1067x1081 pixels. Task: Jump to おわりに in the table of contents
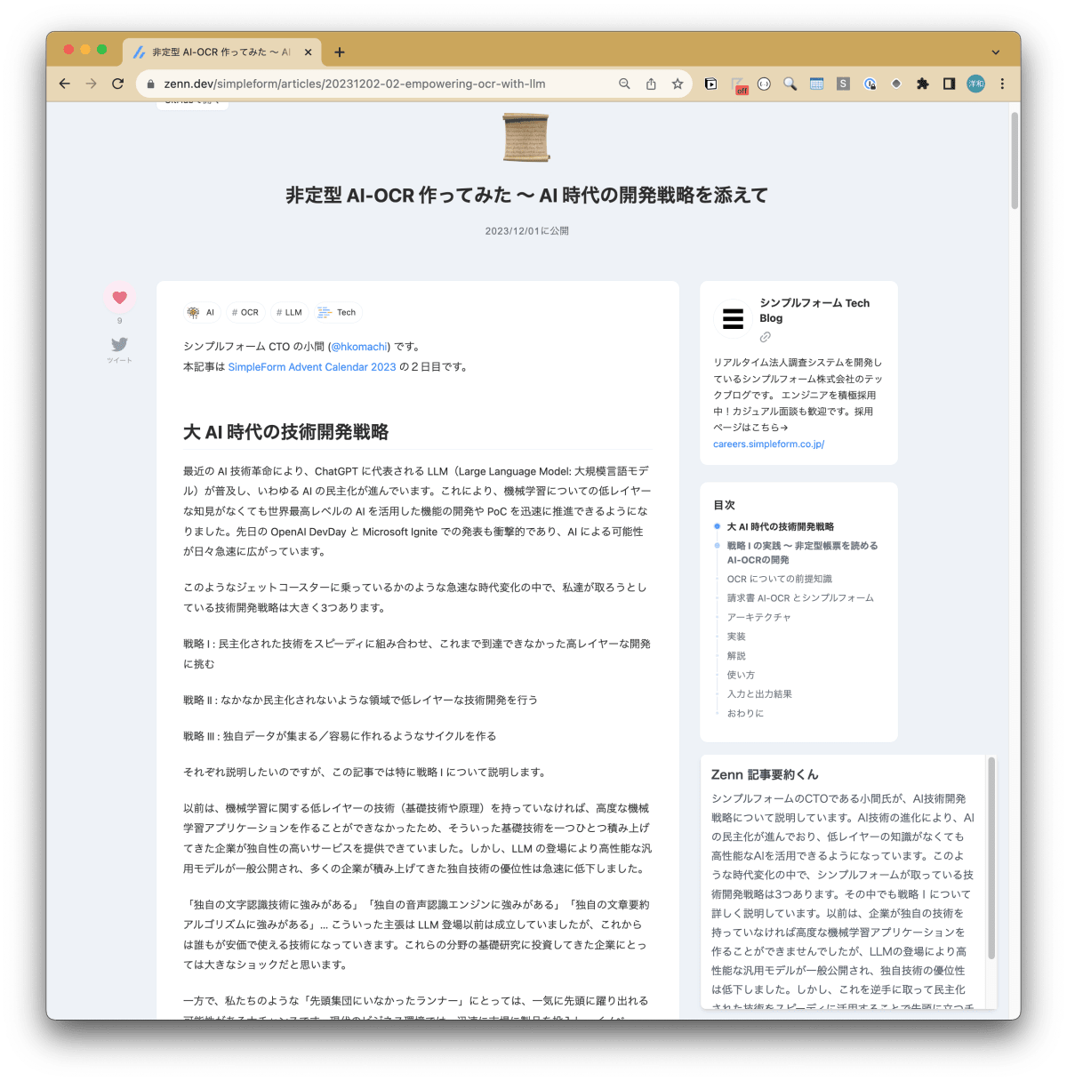745,713
